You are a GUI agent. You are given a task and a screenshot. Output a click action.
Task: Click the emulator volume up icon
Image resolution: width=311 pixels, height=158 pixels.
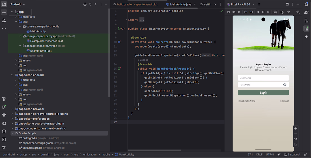point(234,12)
